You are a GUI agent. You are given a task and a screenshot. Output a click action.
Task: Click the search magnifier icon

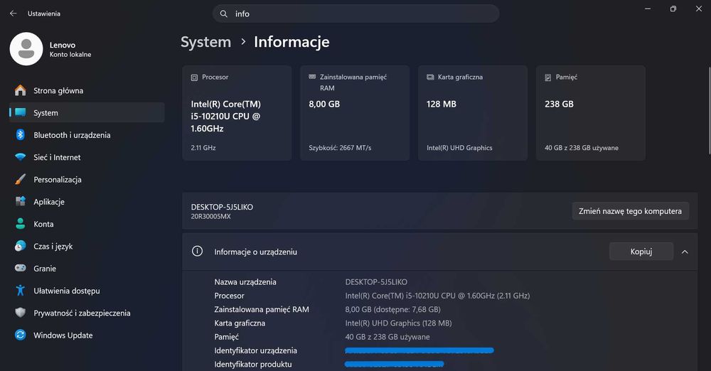coord(223,14)
